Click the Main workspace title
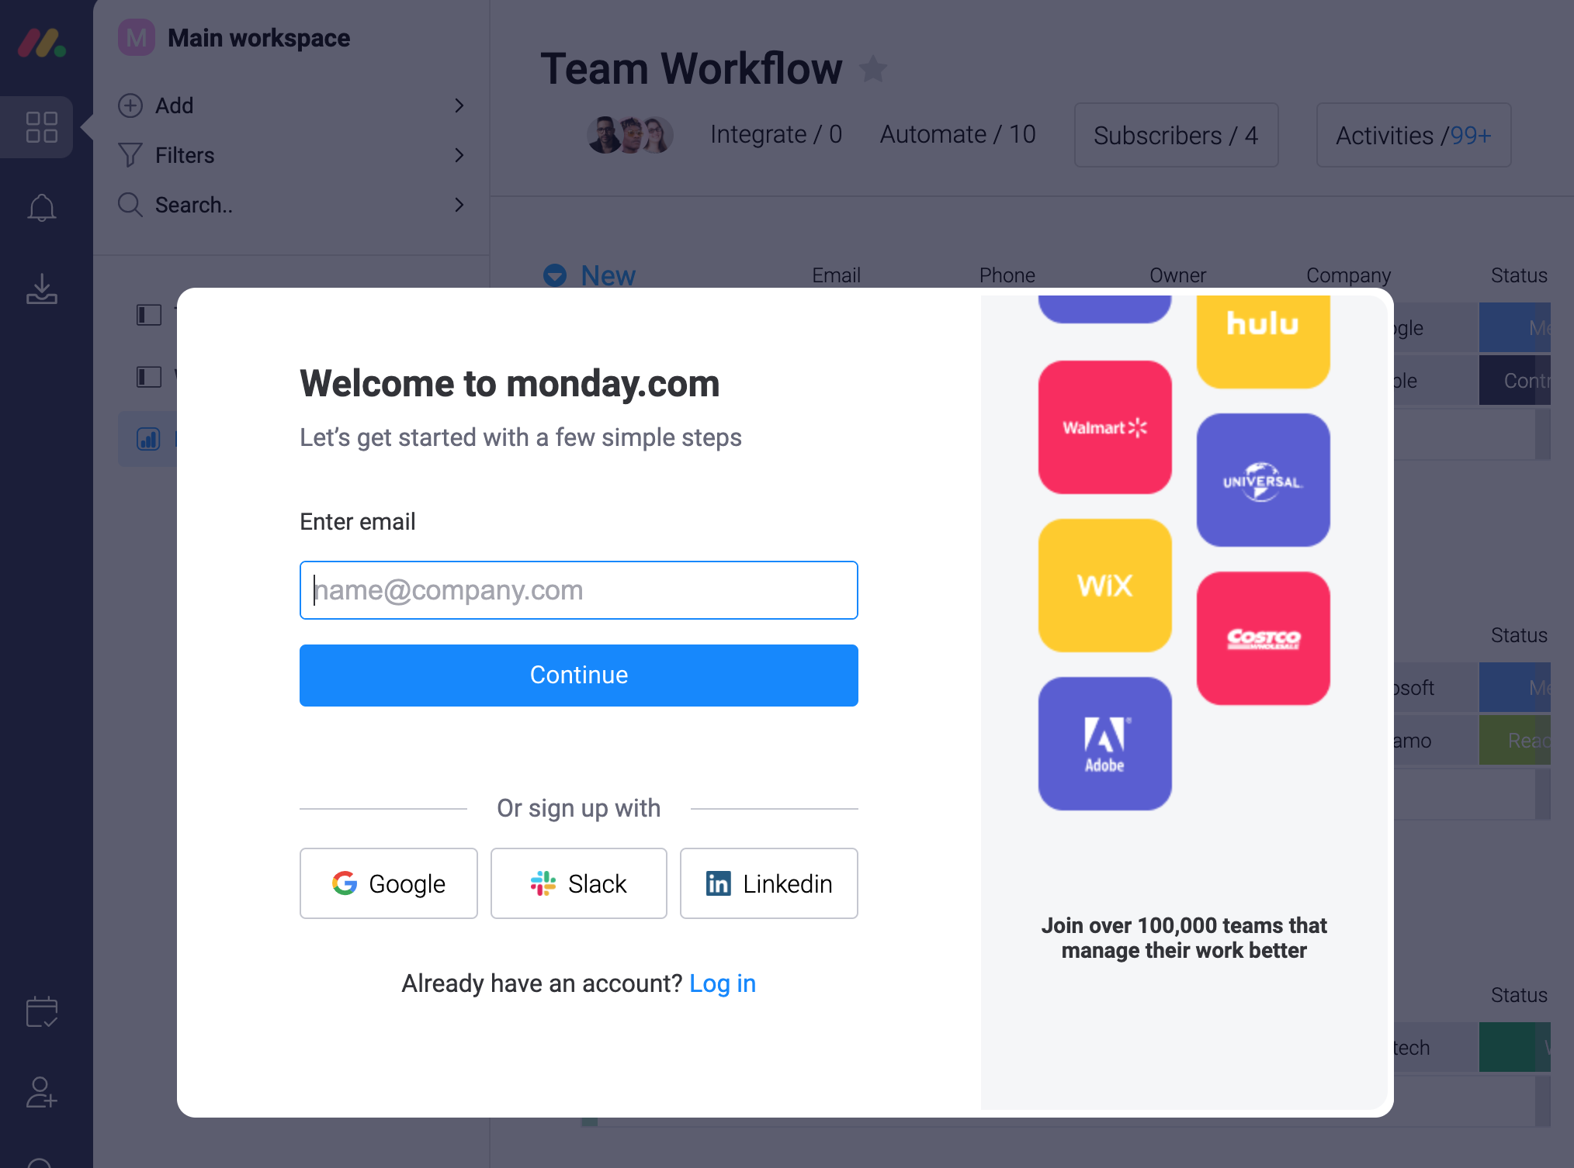Screen dimensions: 1574x1168 pos(258,38)
